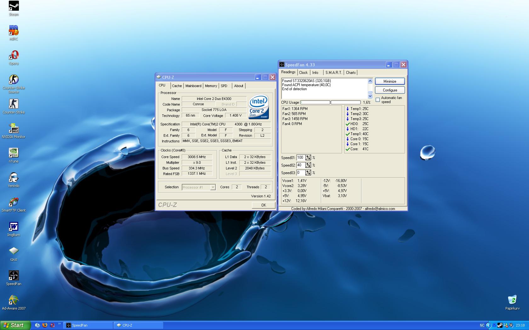The image size is (529, 330).
Task: Open the Cache tab in CPU-Z
Action: coord(177,86)
